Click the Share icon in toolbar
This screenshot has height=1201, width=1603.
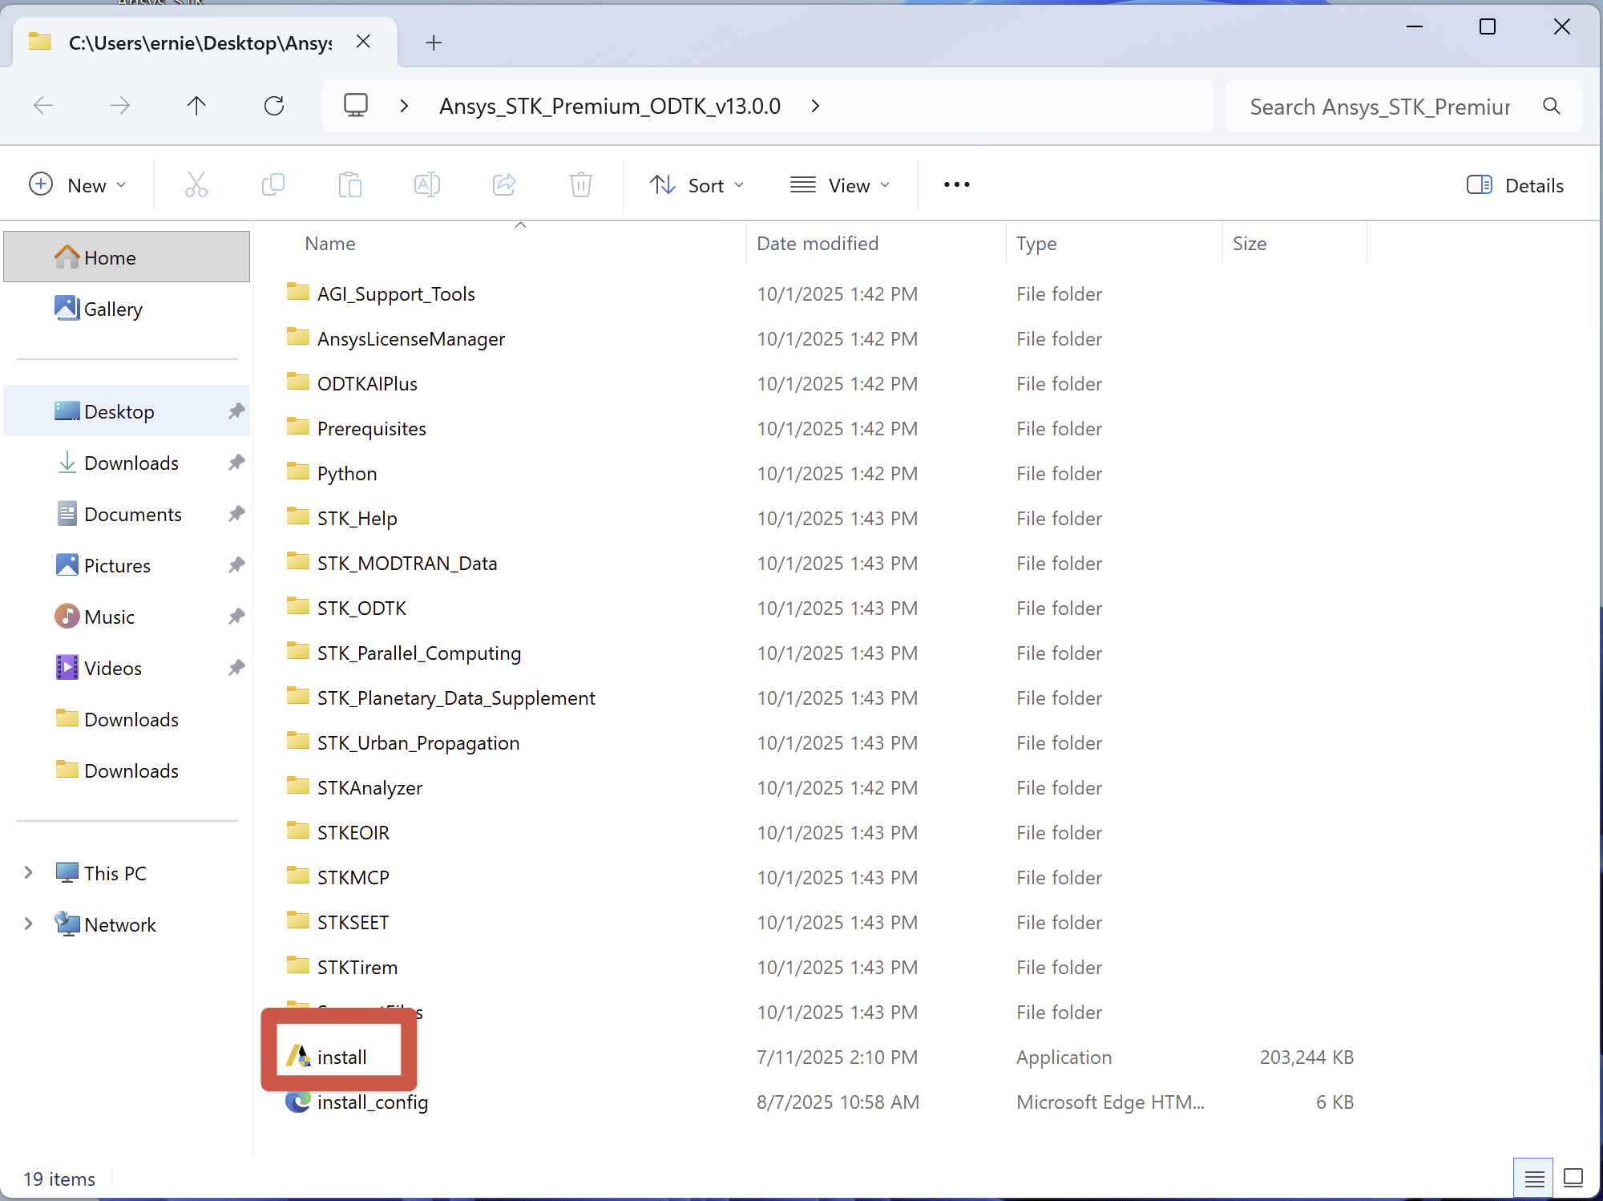(504, 185)
